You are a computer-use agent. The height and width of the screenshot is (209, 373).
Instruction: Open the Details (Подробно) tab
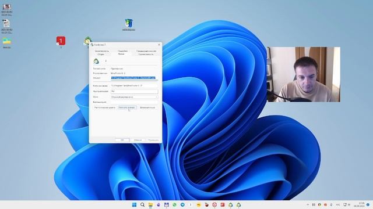click(x=123, y=51)
